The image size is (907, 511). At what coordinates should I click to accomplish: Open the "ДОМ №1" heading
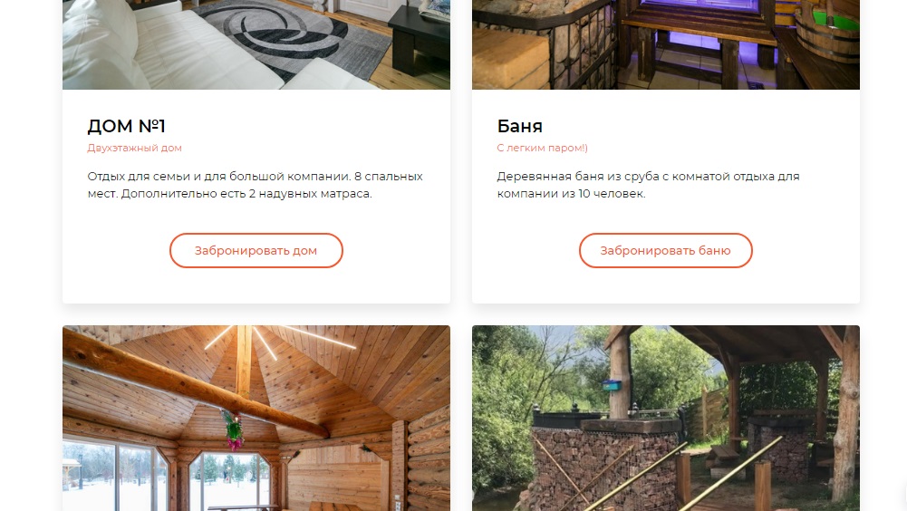tap(126, 126)
